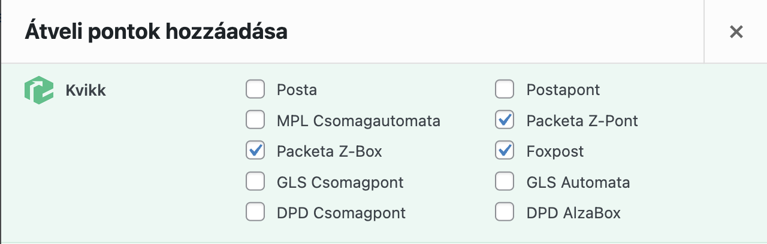Activate the DPD AlzaBox checkbox
Viewport: 767px width, 244px height.
point(505,212)
